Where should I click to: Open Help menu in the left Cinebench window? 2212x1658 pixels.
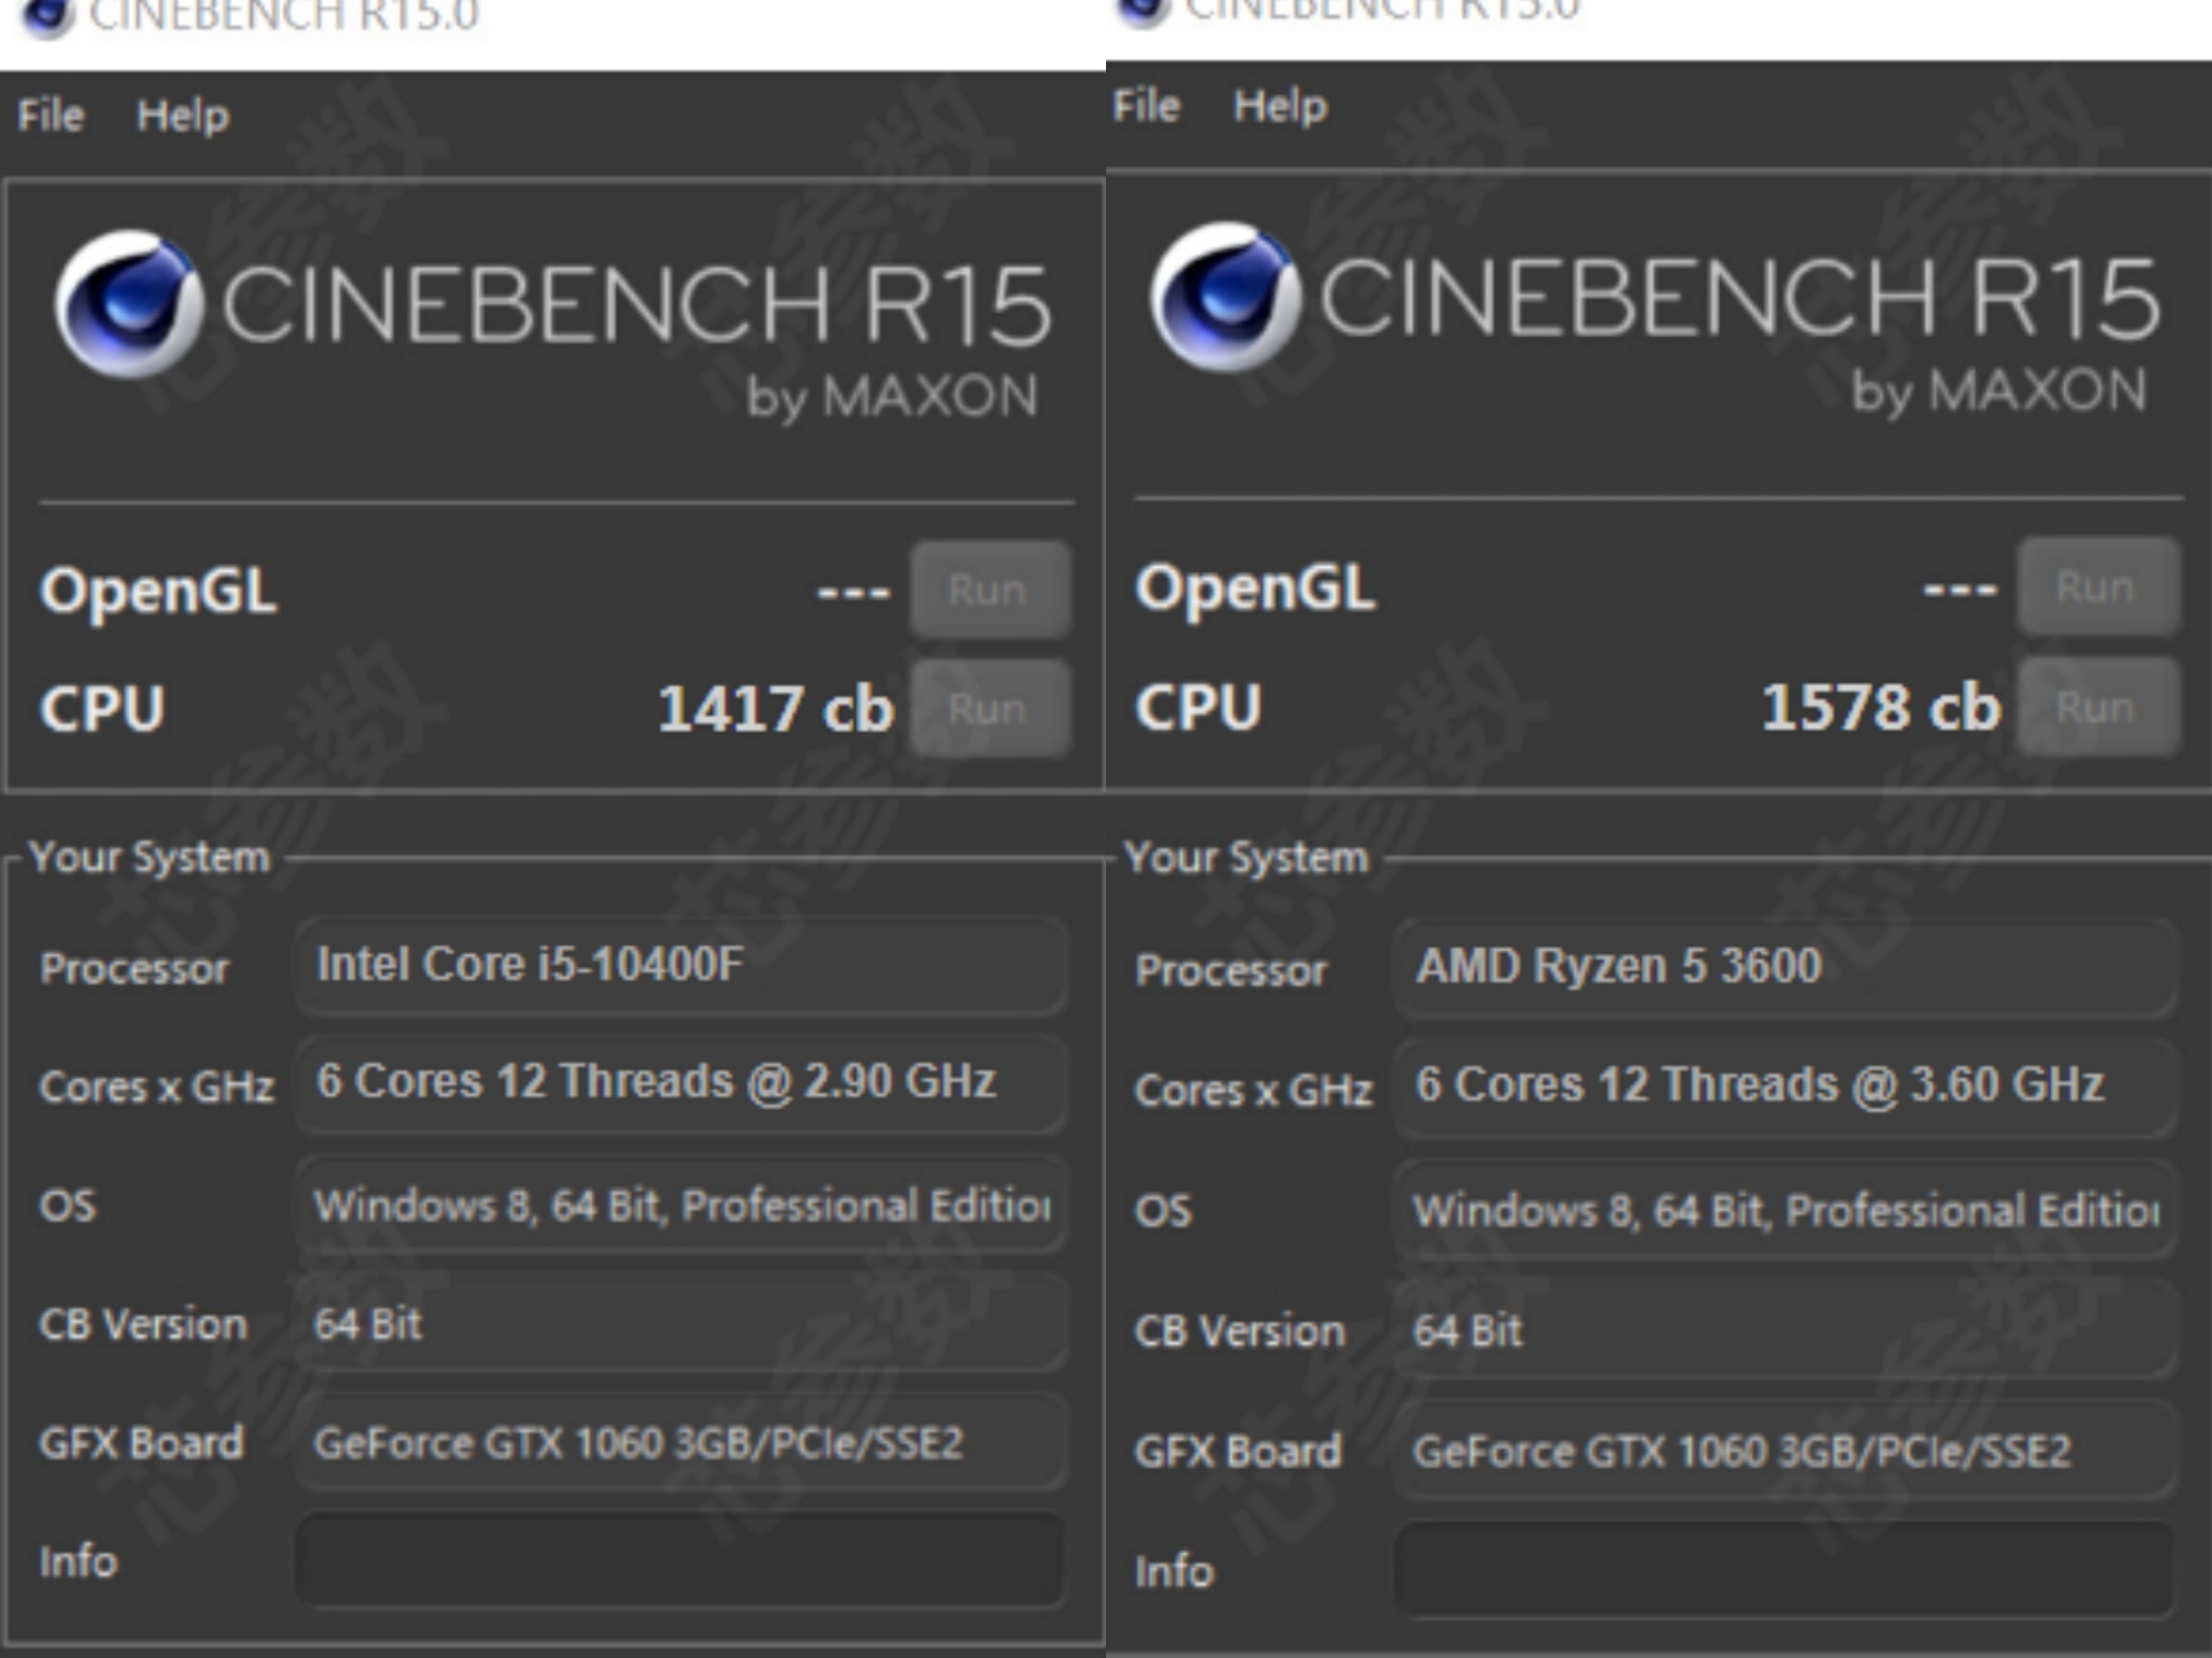tap(183, 117)
